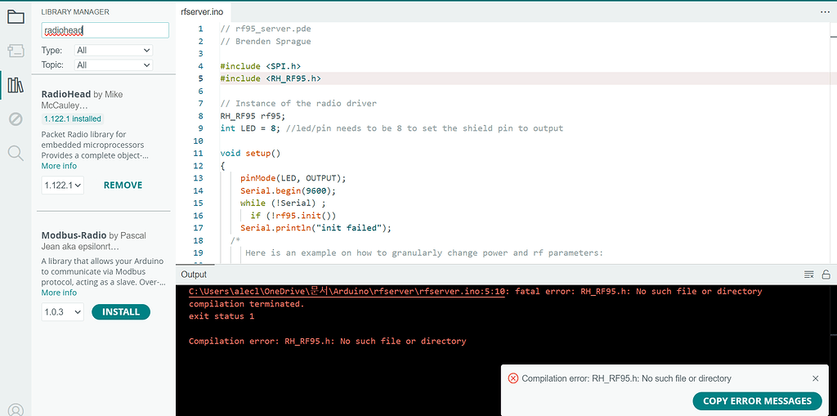Click the 'Compilation error: RH_RF95.h' output line
The width and height of the screenshot is (837, 416).
click(327, 342)
